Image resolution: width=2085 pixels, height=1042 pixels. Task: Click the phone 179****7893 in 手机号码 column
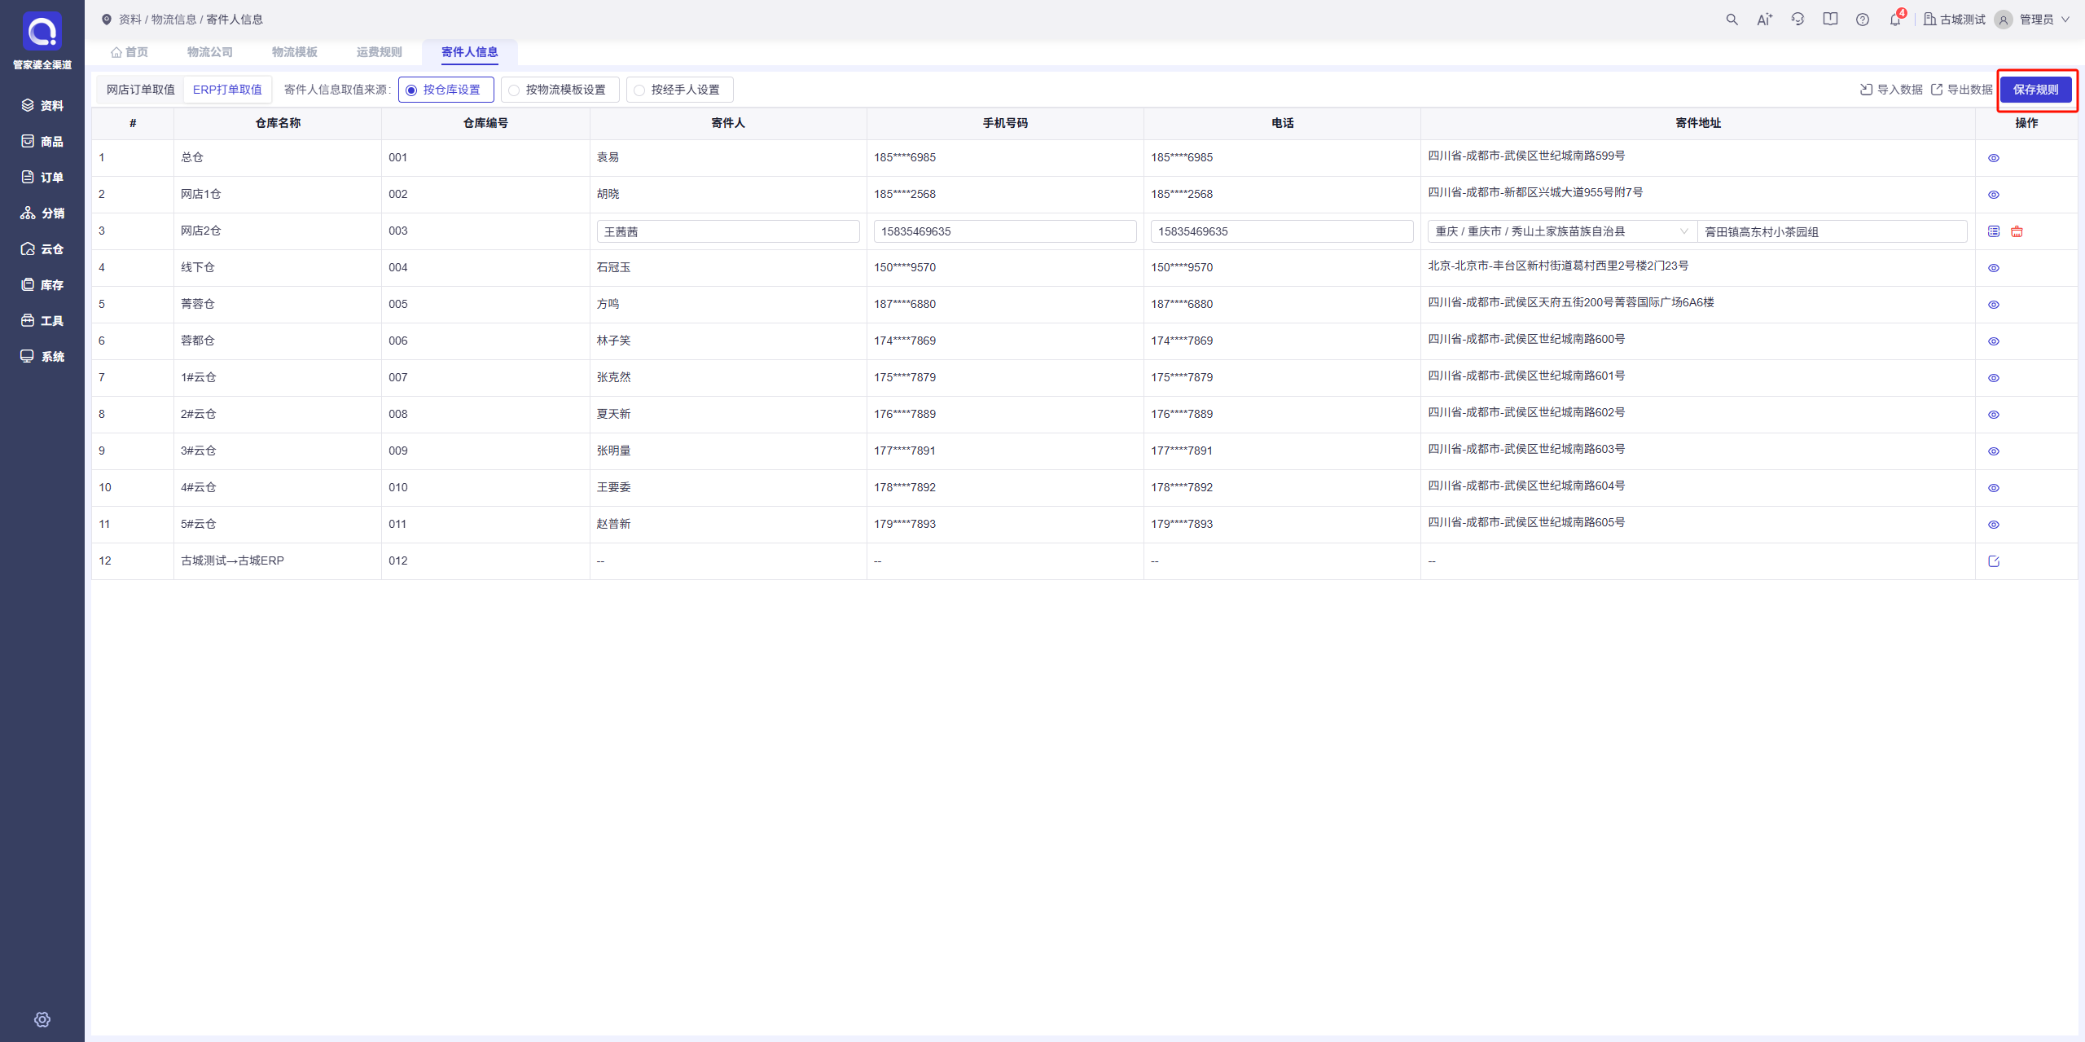click(905, 524)
